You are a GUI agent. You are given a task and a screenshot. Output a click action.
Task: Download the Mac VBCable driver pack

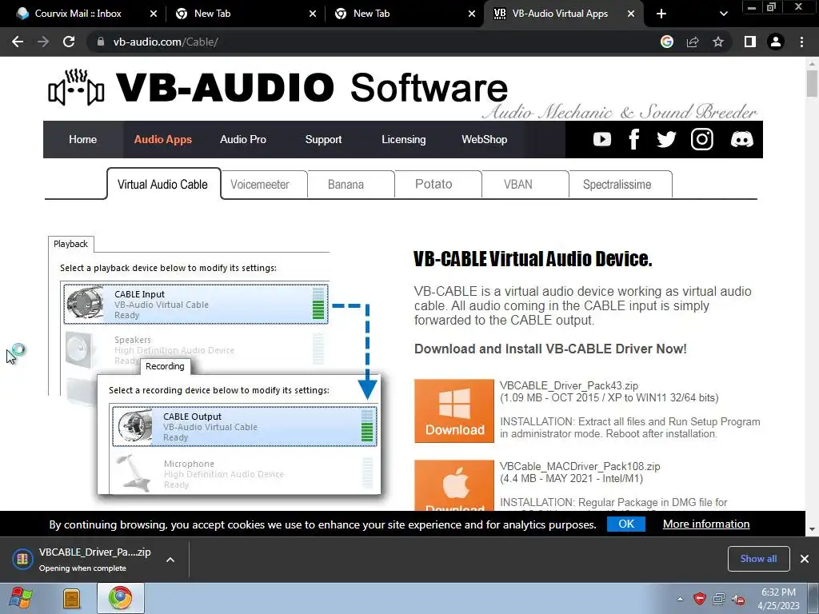[x=454, y=485]
